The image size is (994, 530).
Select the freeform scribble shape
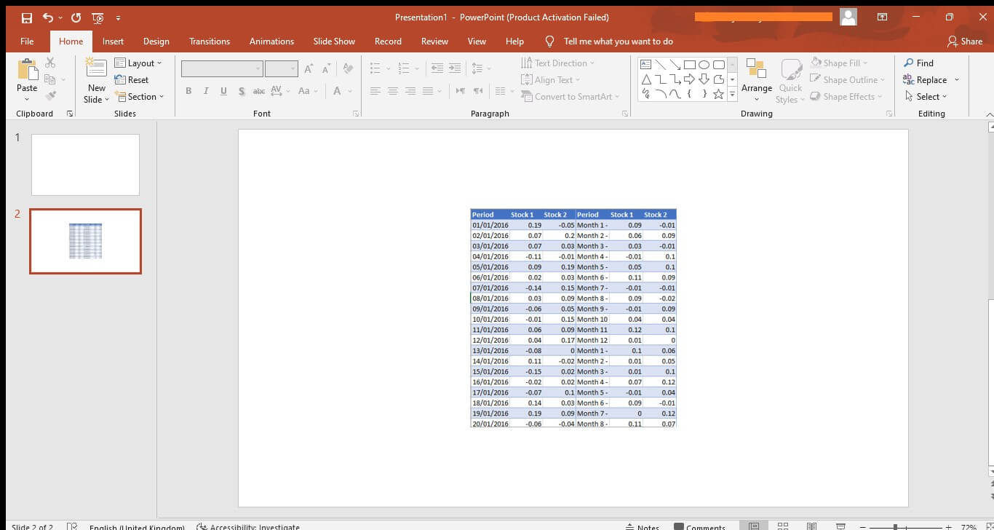pyautogui.click(x=645, y=94)
